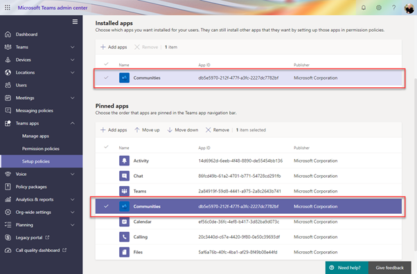Click Microsoft Teams admin center title
The height and width of the screenshot is (274, 417).
click(53, 8)
